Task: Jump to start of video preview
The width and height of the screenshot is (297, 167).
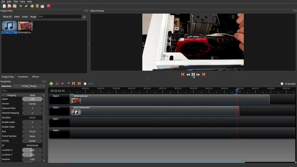Action: [182, 75]
